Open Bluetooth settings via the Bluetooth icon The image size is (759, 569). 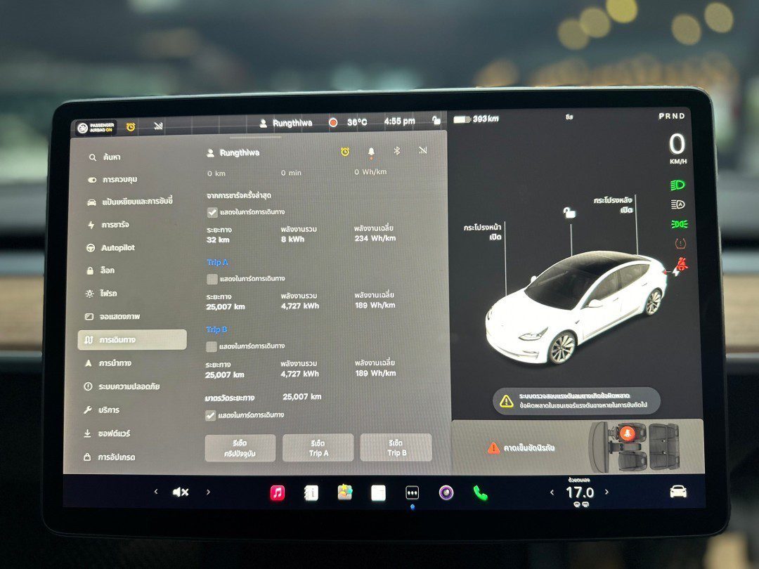[397, 151]
